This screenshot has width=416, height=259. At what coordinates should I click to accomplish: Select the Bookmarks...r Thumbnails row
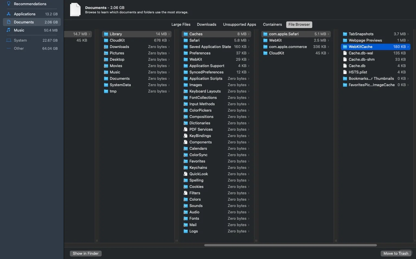click(376, 79)
